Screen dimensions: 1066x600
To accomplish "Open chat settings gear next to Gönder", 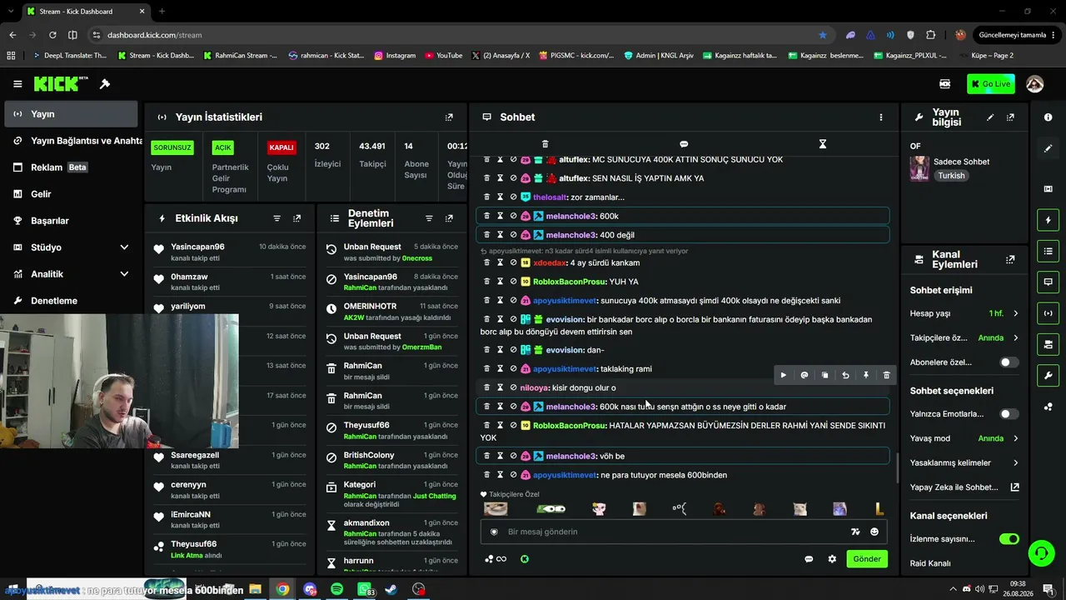I will click(x=831, y=559).
